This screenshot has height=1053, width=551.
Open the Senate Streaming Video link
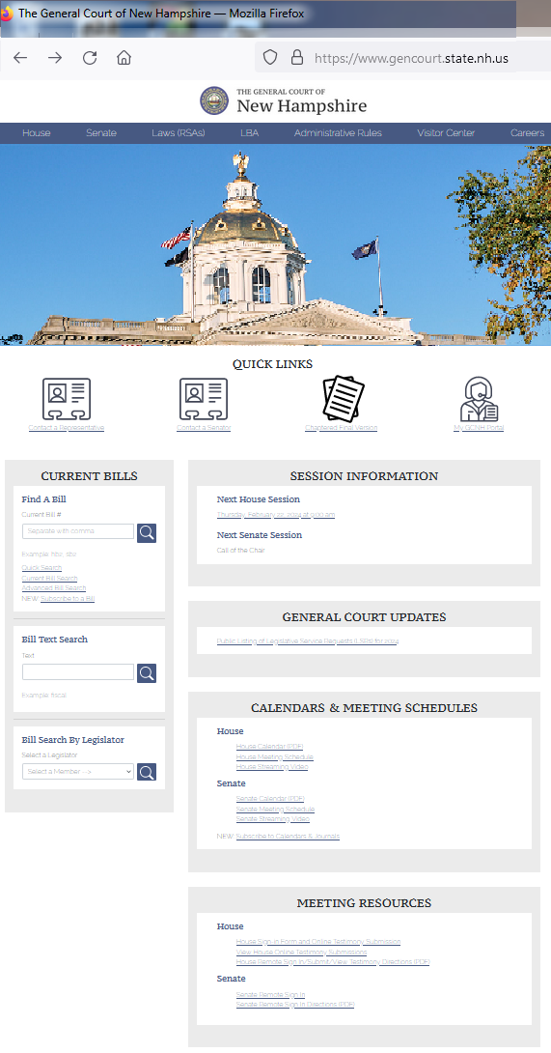click(273, 819)
